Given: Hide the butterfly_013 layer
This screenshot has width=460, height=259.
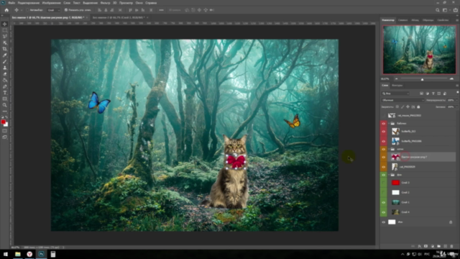Looking at the screenshot, I should (x=383, y=132).
